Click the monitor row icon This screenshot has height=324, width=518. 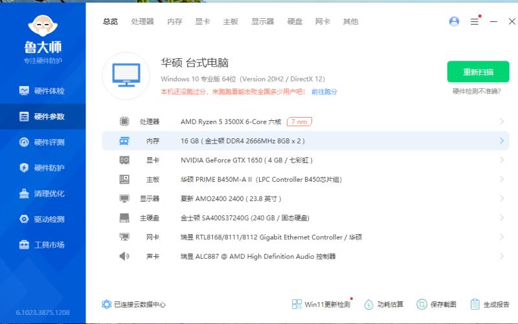point(124,199)
